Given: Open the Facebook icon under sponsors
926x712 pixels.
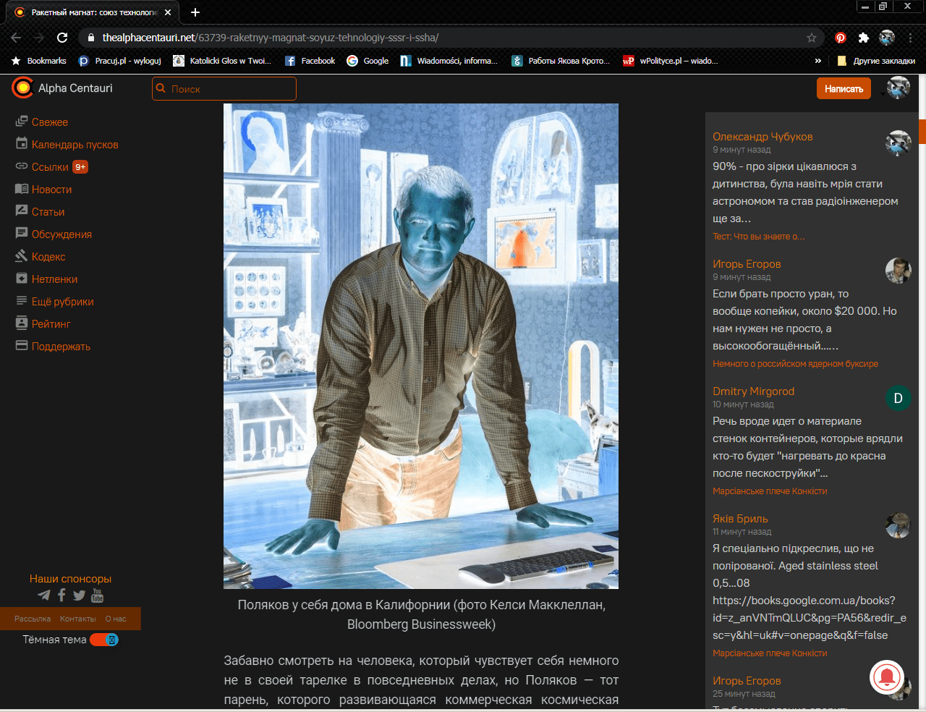Looking at the screenshot, I should tap(61, 596).
